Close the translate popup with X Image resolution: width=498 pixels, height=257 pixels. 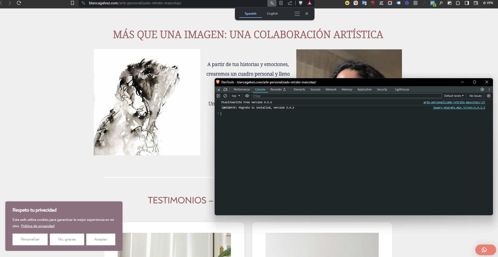click(x=307, y=14)
